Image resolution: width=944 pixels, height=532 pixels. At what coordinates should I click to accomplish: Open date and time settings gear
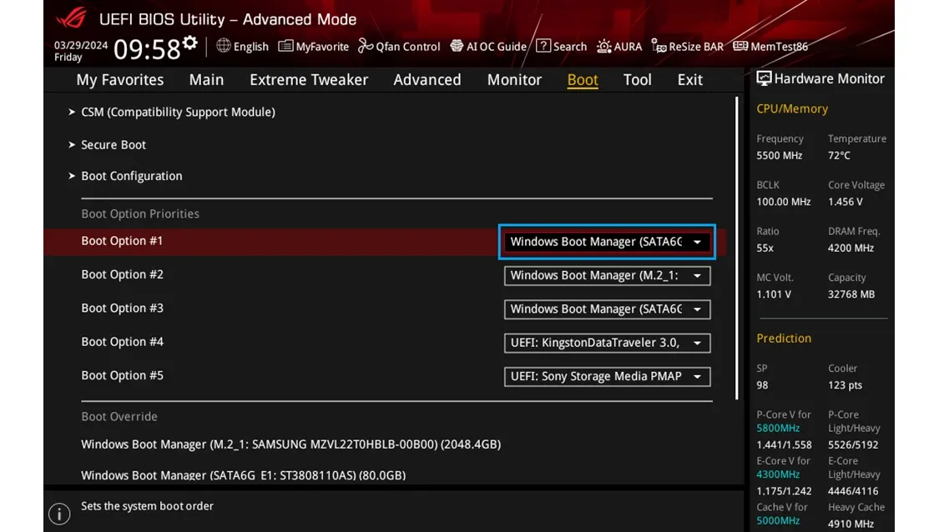pyautogui.click(x=190, y=43)
